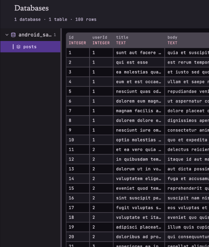Select body cell starting 'itaque id aut'

(187, 159)
